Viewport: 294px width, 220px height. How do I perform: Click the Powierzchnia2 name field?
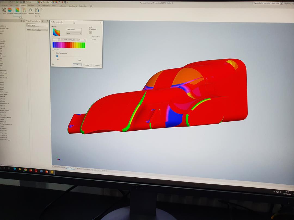[x=74, y=29]
